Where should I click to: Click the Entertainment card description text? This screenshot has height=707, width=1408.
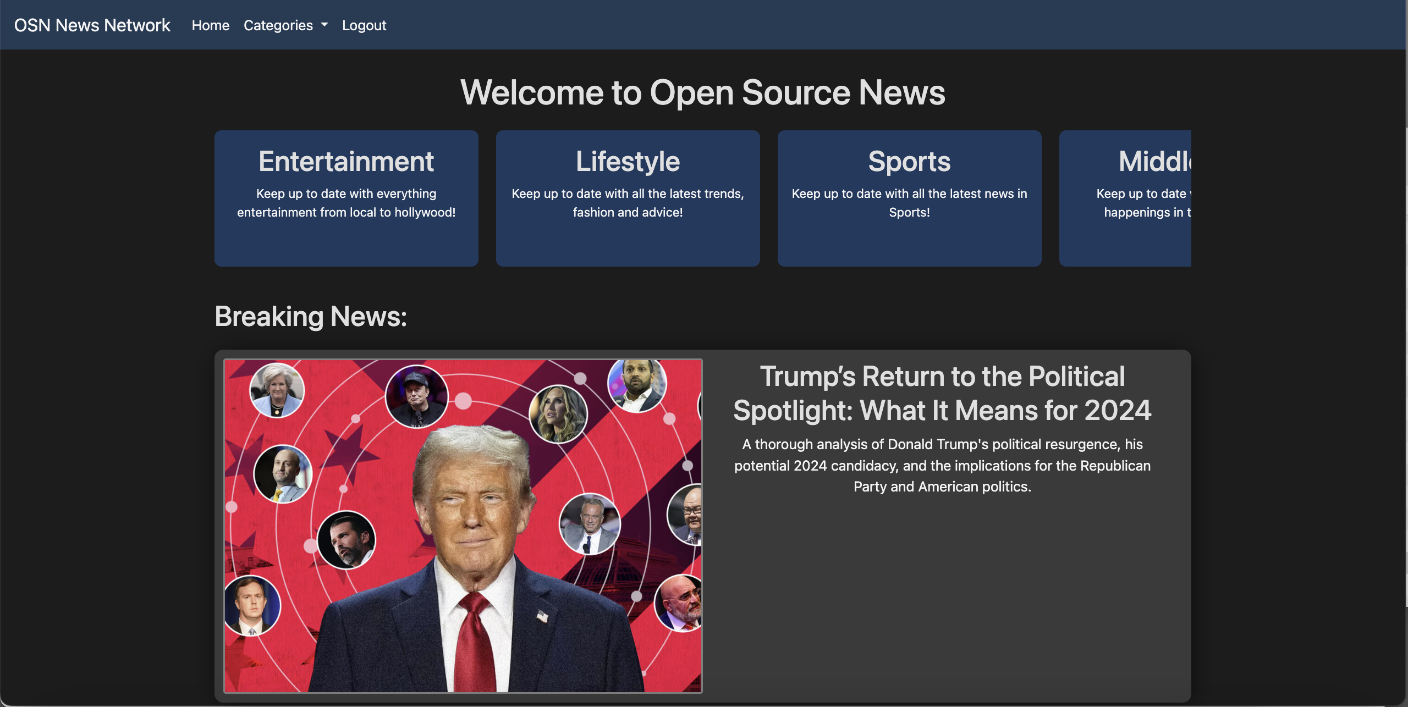tap(346, 203)
